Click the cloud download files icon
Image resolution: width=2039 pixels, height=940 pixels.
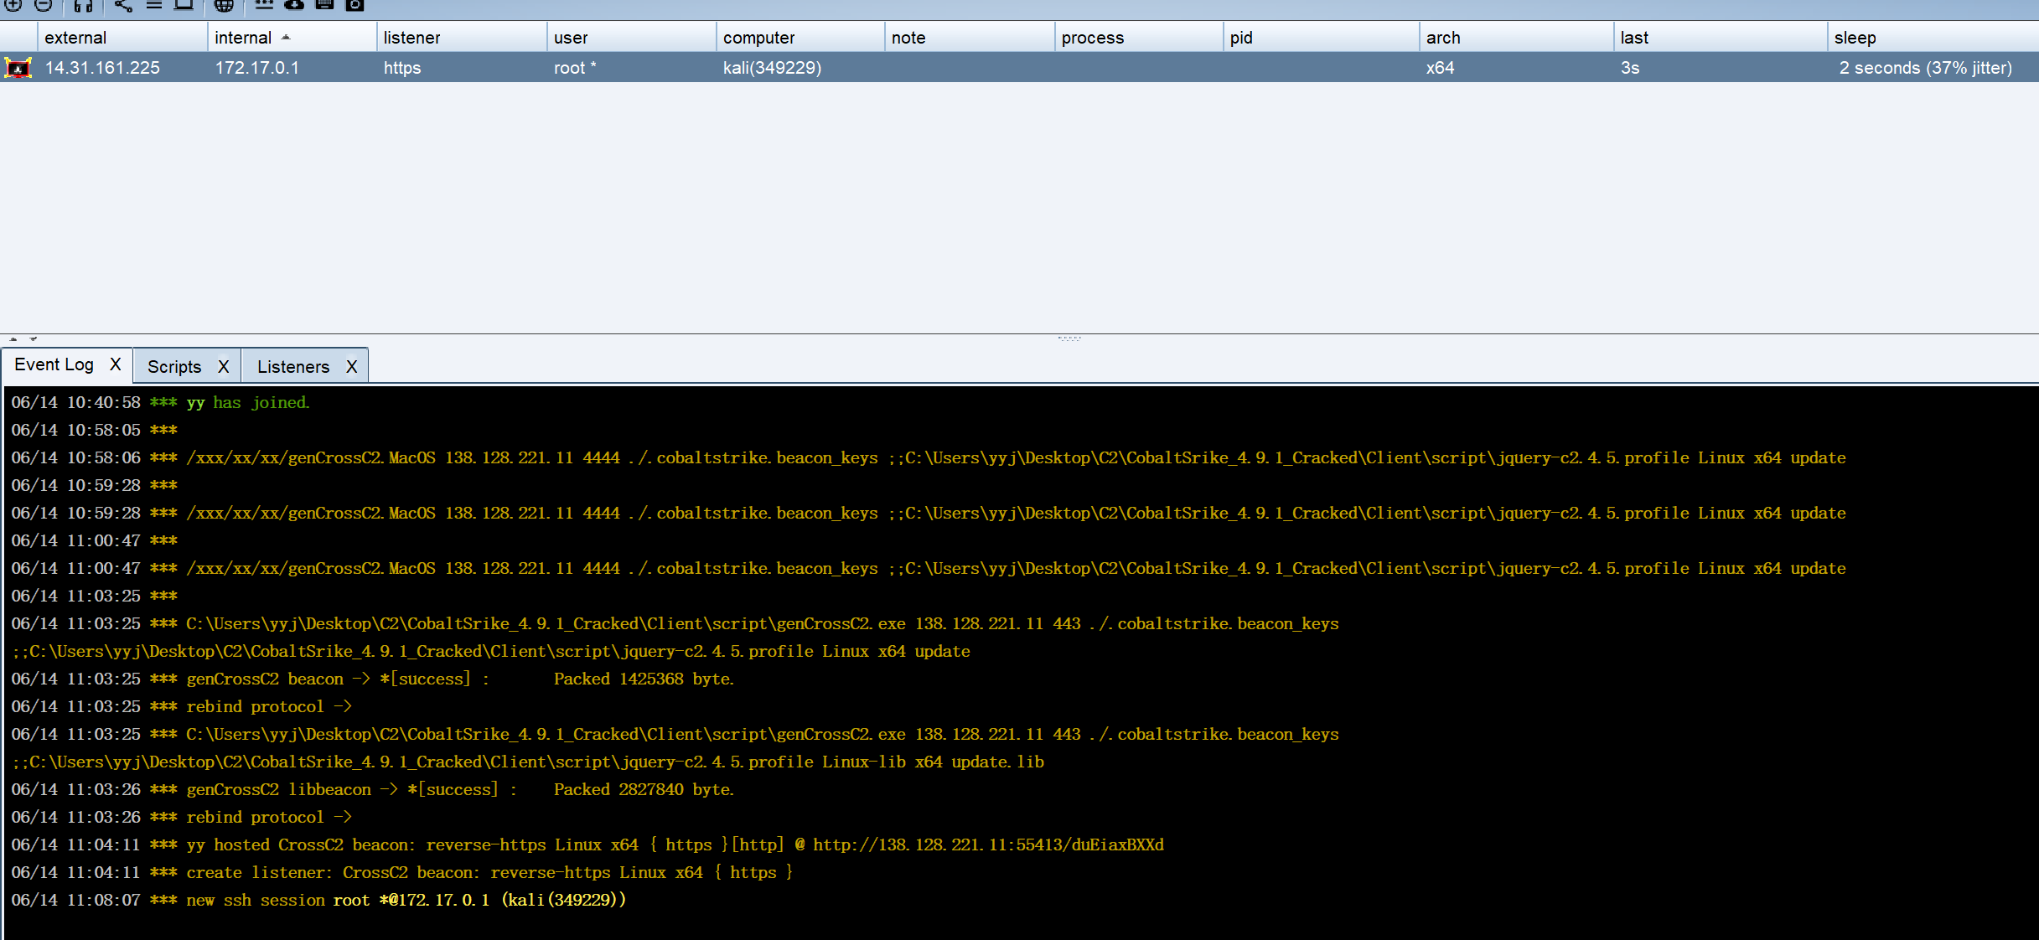tap(294, 5)
